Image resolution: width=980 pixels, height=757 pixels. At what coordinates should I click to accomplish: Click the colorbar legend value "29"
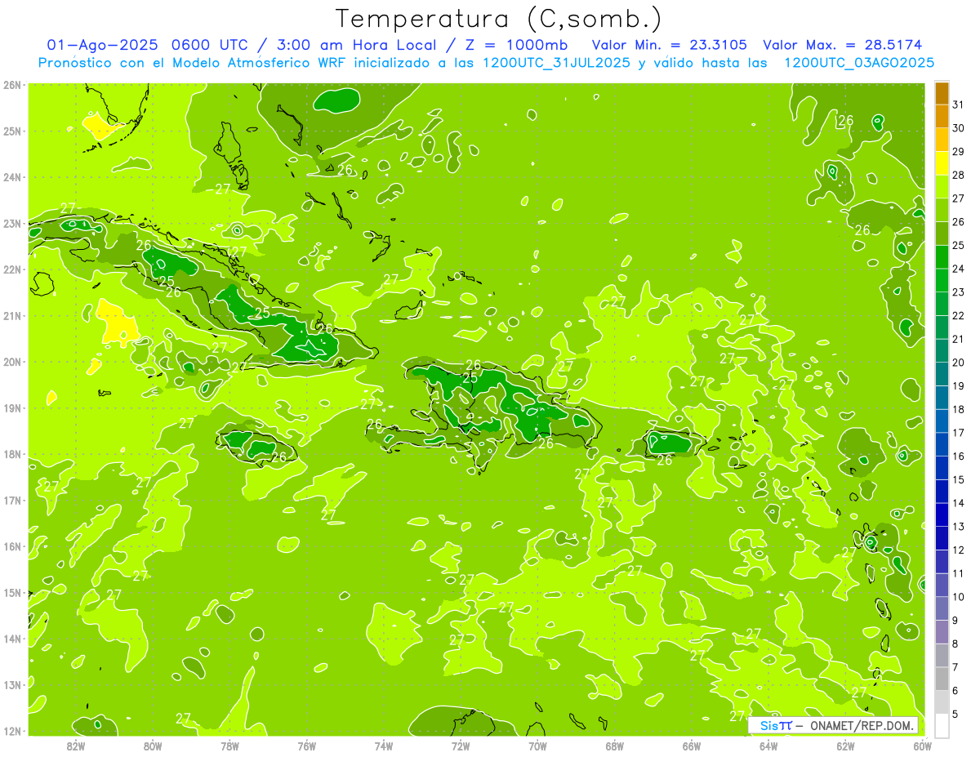click(x=959, y=152)
